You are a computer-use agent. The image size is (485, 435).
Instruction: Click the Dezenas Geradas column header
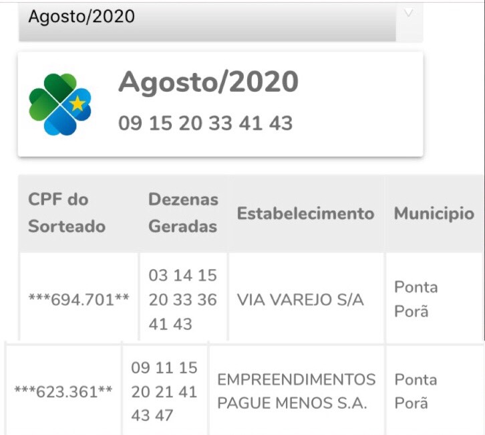183,213
